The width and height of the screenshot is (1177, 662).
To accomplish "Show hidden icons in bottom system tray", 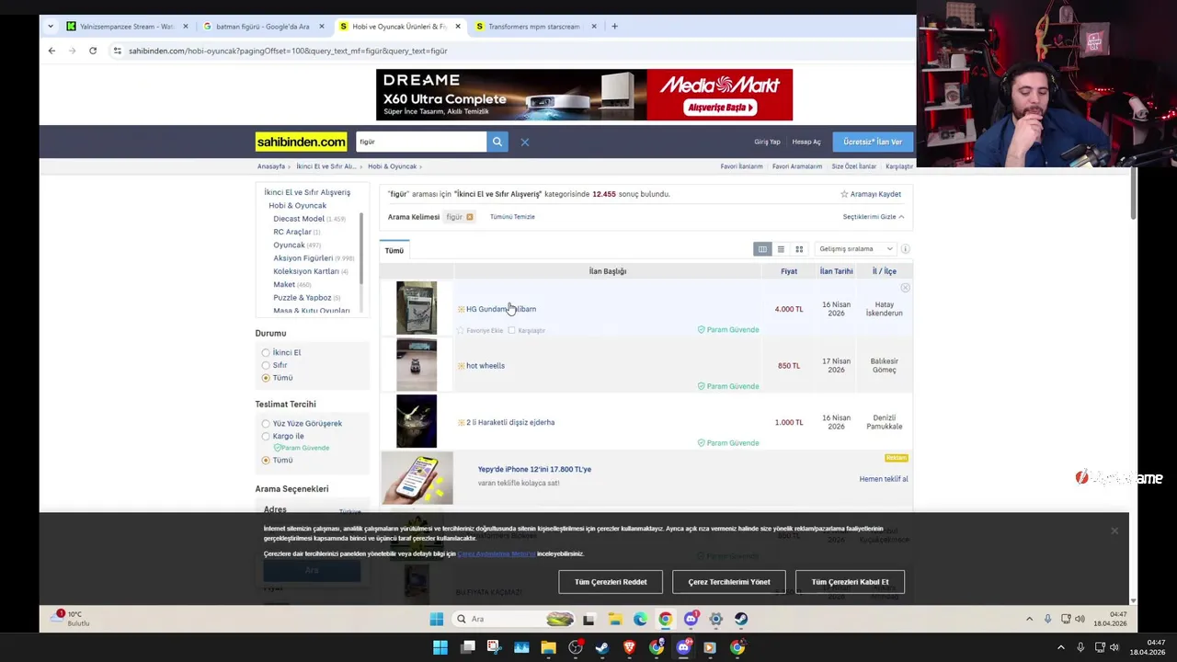I will point(1060,647).
